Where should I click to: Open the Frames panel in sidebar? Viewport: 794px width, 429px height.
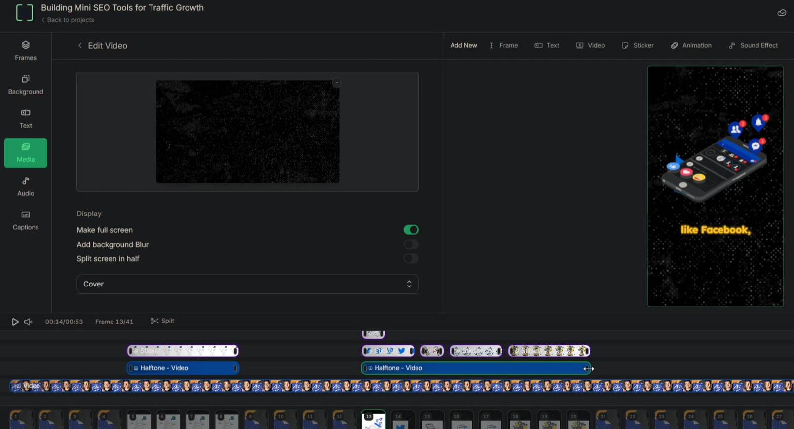pyautogui.click(x=26, y=51)
